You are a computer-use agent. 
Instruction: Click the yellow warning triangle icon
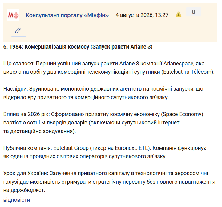179,14
